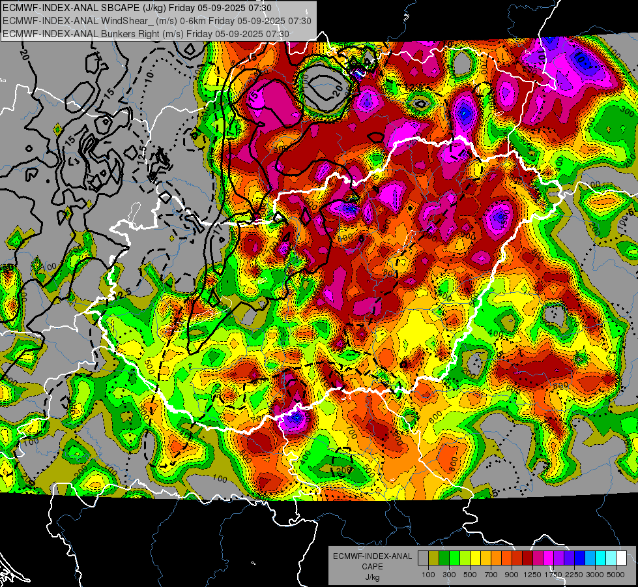Viewport: 638px width, 587px height.
Task: Click the SBCAPE (J/kg) header line
Action: pos(138,8)
